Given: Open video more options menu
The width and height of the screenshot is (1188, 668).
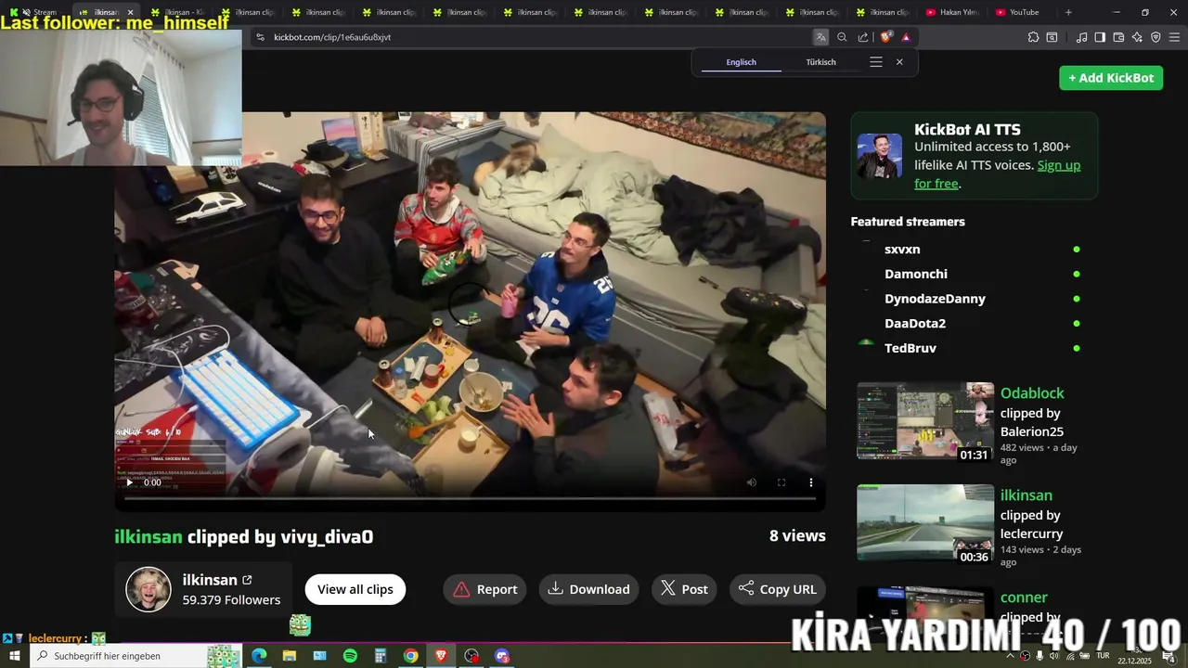Looking at the screenshot, I should coord(811,482).
